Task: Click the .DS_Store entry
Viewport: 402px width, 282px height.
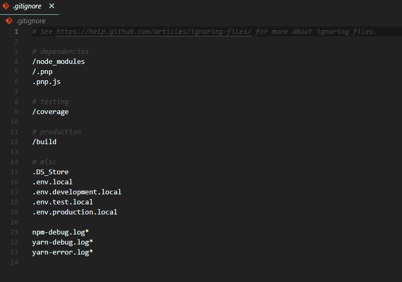Action: (51, 172)
